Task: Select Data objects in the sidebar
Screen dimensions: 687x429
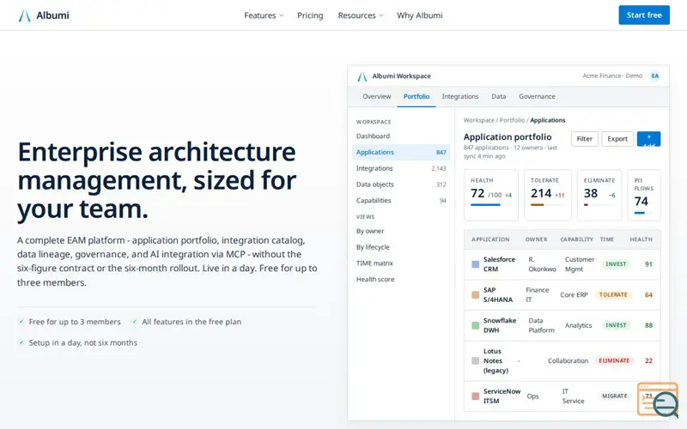Action: click(401, 184)
